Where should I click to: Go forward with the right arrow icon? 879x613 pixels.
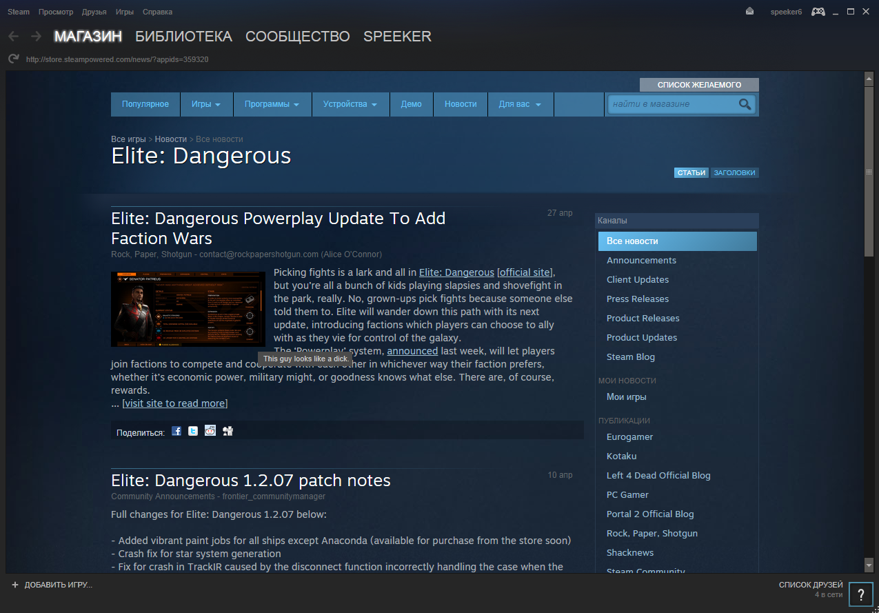click(x=36, y=37)
